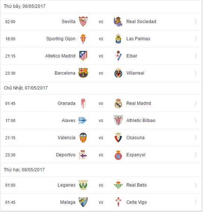Screen dimensions: 203x212
Task: Click the Sevilla club crest
Action: 83,22
